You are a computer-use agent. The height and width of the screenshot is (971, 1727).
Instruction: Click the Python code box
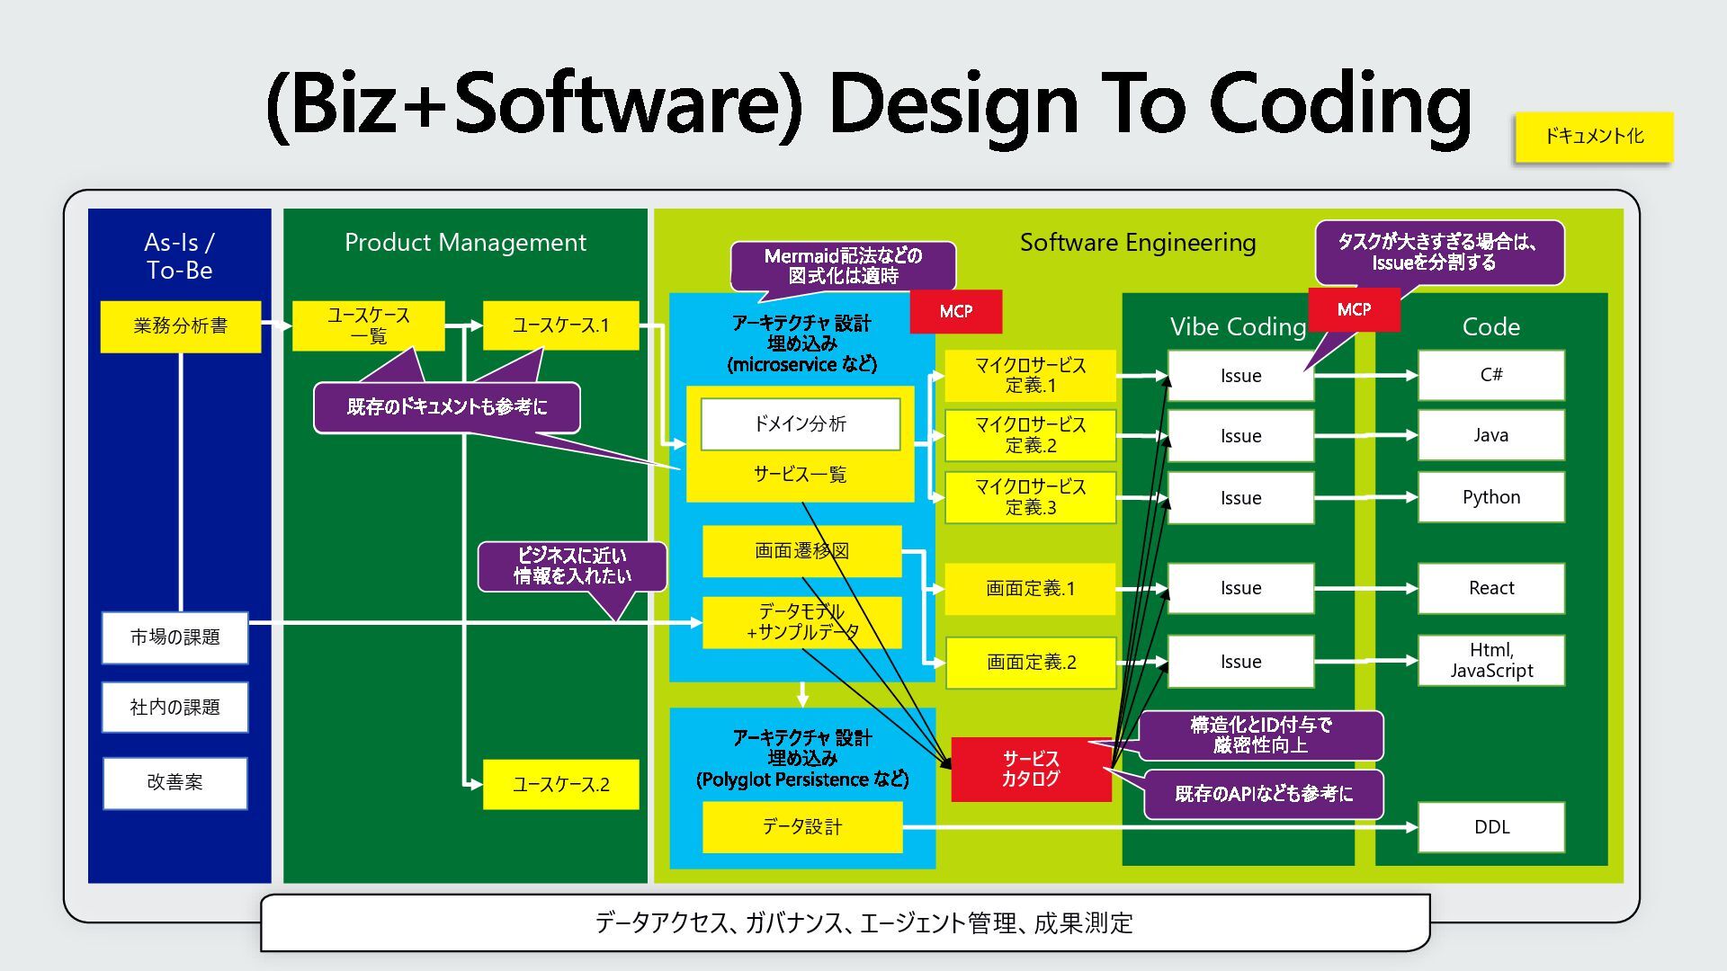[x=1490, y=497]
